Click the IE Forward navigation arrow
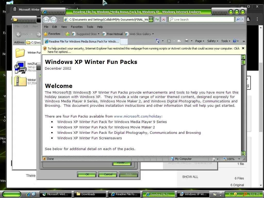The height and width of the screenshot is (198, 264). [x=53, y=20]
